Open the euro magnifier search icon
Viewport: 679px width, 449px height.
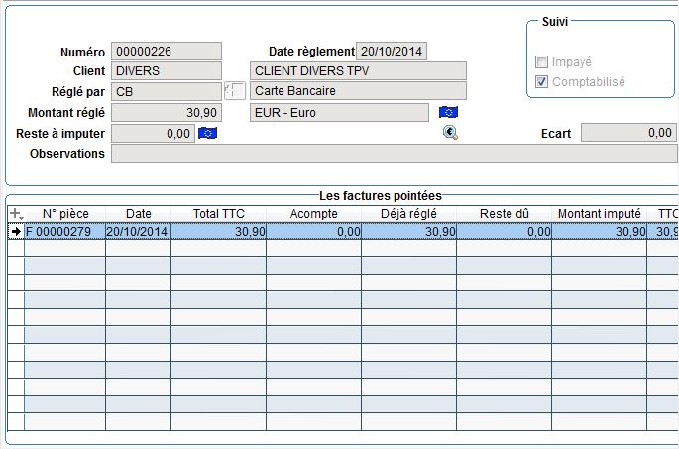pyautogui.click(x=450, y=133)
